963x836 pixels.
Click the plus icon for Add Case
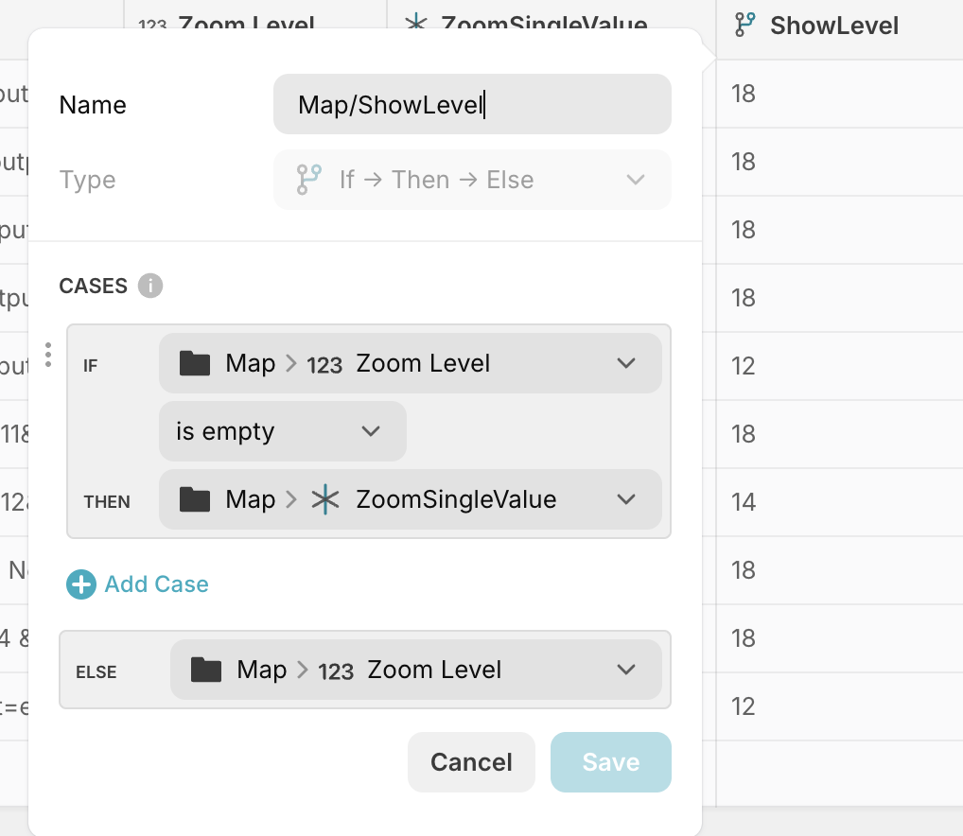tap(81, 584)
